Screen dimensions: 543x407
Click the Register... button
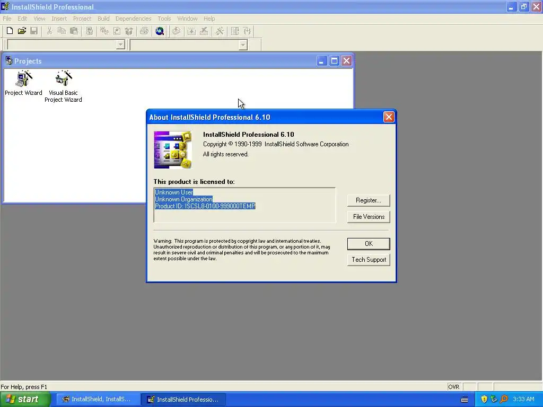click(369, 200)
